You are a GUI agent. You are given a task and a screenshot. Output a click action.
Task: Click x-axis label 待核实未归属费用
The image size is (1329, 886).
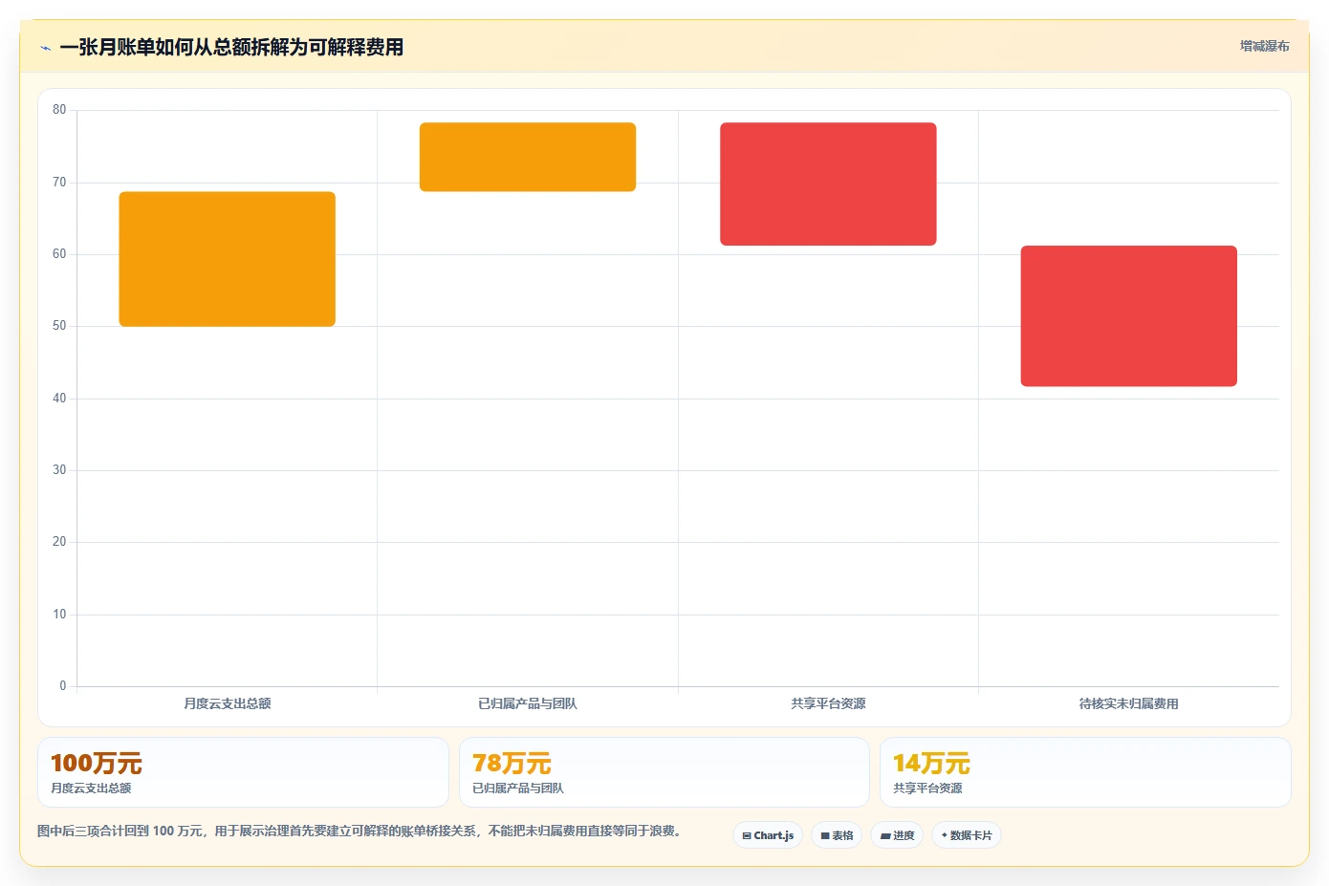pos(1129,703)
